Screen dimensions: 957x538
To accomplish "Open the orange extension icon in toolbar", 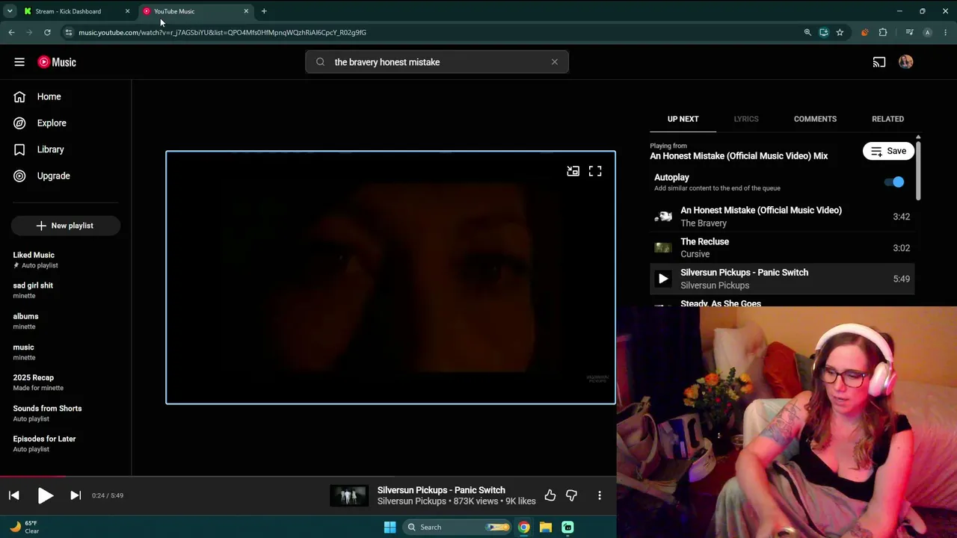I will [x=865, y=32].
